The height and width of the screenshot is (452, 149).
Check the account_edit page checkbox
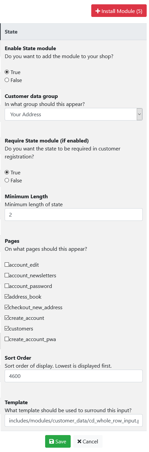coord(7,265)
